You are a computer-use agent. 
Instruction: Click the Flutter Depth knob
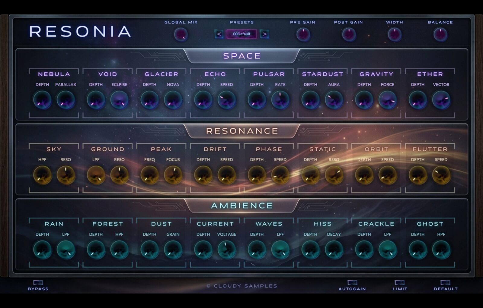418,175
